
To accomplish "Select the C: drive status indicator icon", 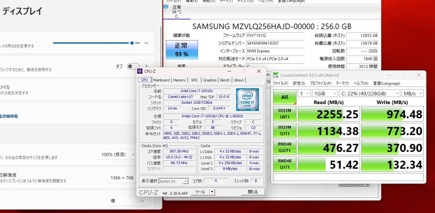I will coord(166,7).
